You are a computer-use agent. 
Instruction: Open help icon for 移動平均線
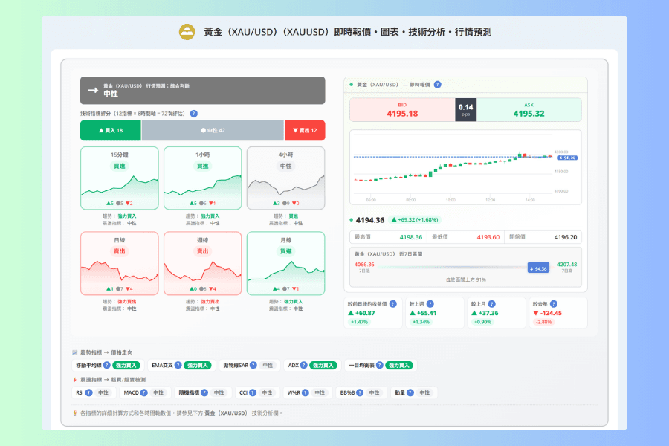(106, 365)
